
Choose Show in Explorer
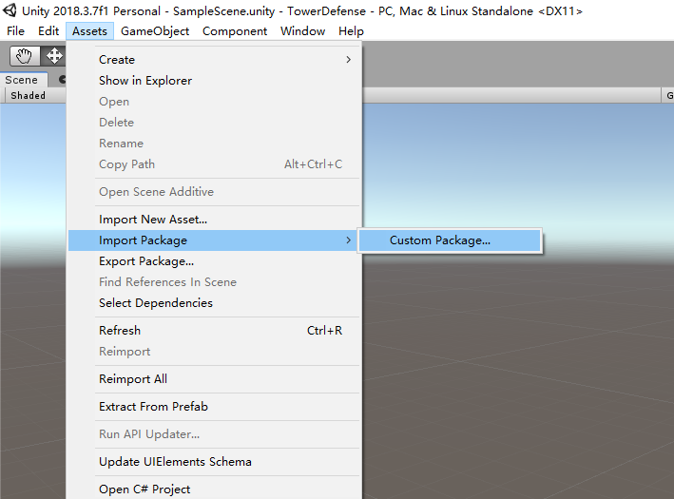(214, 81)
